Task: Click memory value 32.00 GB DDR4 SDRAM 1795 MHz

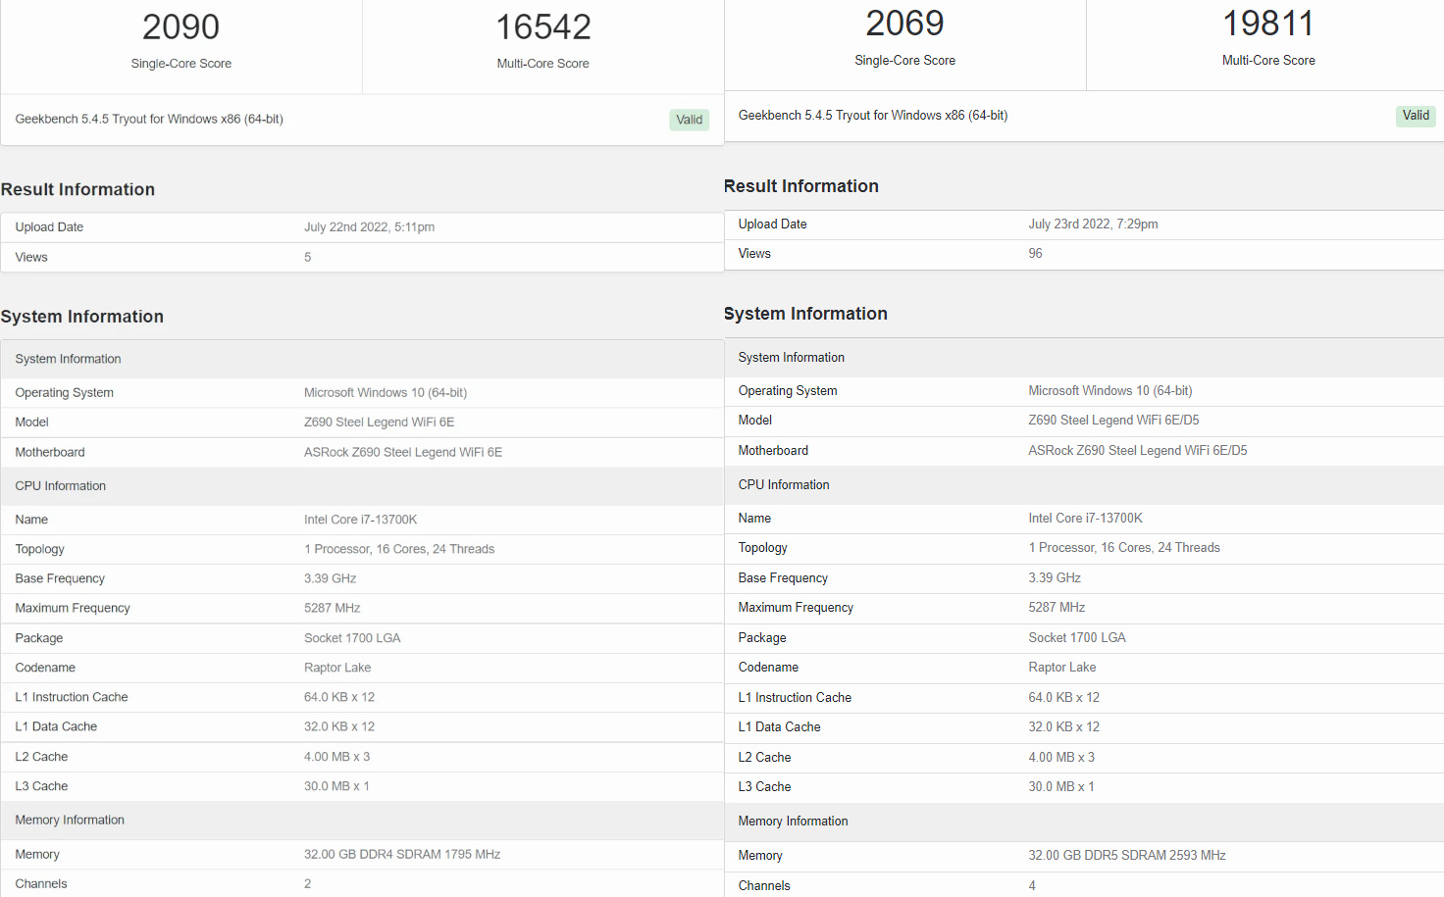Action: pyautogui.click(x=402, y=855)
